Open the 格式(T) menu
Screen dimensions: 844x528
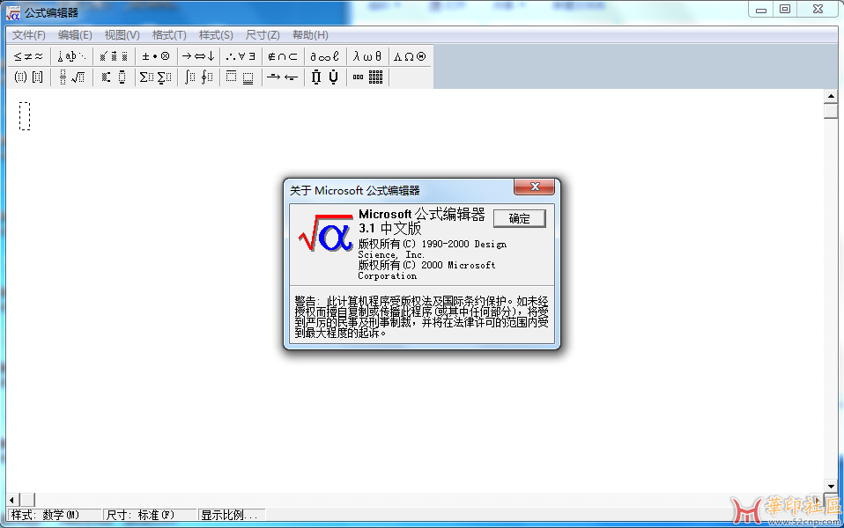(x=169, y=35)
